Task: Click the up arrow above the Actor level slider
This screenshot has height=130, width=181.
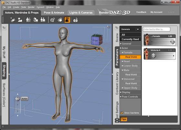Action: (x=17, y=94)
